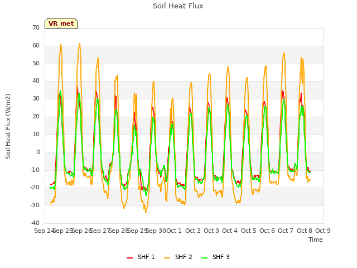This screenshot has height=268, width=357.
Task: Click the Oct 1 x-axis label
Action: [174, 231]
